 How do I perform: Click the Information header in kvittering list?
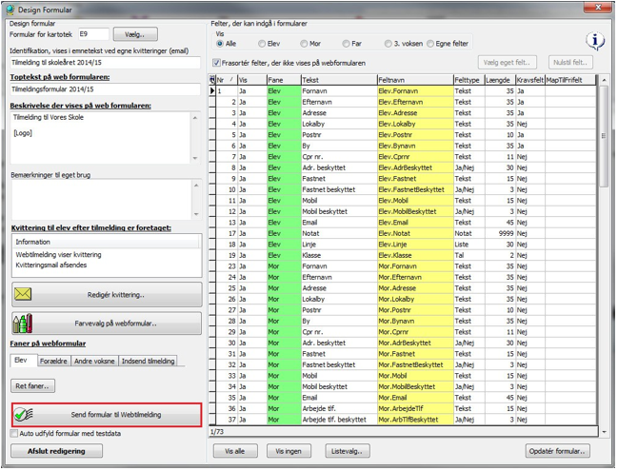tap(107, 242)
